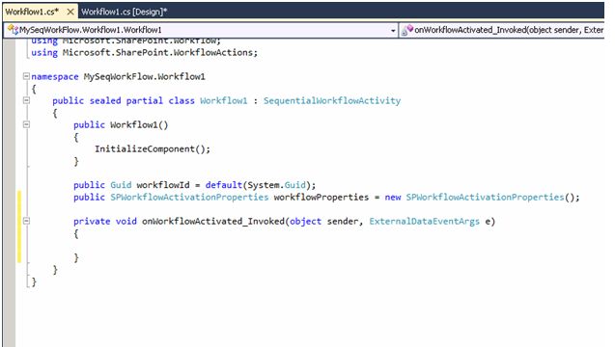Click 'new' keyword in workflowProperties line
Viewport: 615px width, 347px height.
click(393, 197)
